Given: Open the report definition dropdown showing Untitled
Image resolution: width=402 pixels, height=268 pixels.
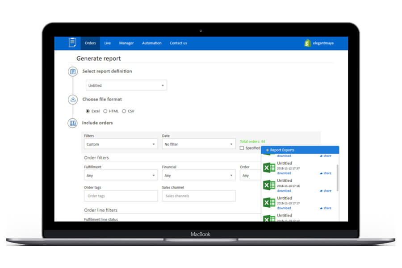Looking at the screenshot, I should pos(126,85).
